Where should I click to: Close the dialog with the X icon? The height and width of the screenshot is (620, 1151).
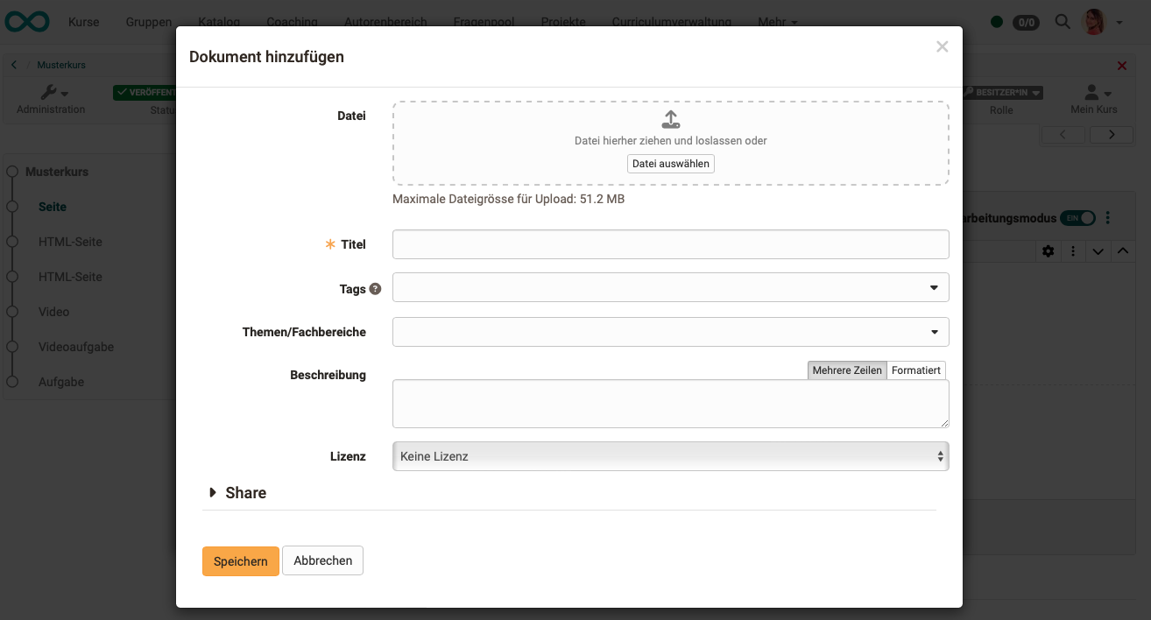[942, 47]
